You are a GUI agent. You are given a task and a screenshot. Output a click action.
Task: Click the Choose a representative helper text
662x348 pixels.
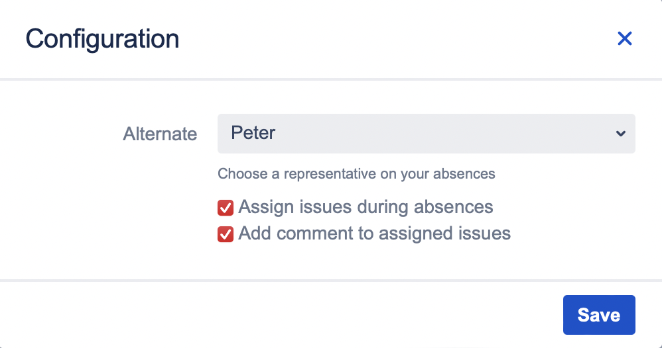pos(356,175)
